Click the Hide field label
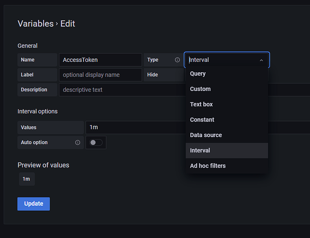Screen dimensions: 310x238 (x=152, y=75)
